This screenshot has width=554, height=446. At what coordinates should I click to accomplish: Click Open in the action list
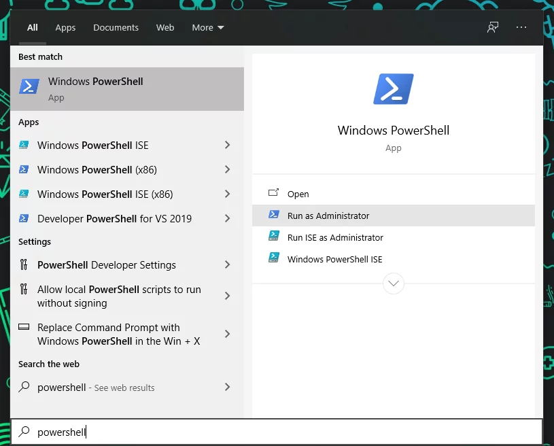tap(394, 194)
